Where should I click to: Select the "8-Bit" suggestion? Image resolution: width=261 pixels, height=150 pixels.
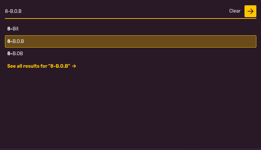[x=13, y=29]
